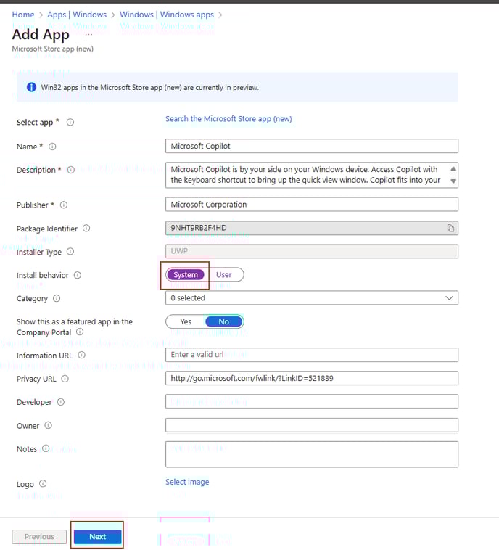Click the info icon beside Owner label
The height and width of the screenshot is (550, 499).
[48, 425]
